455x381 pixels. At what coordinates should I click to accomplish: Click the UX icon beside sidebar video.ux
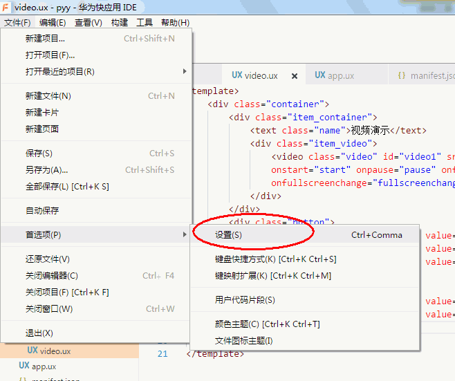point(32,351)
